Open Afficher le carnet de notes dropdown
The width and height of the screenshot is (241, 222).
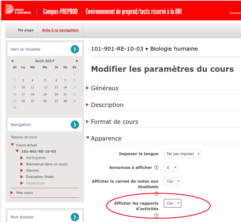[x=173, y=181]
